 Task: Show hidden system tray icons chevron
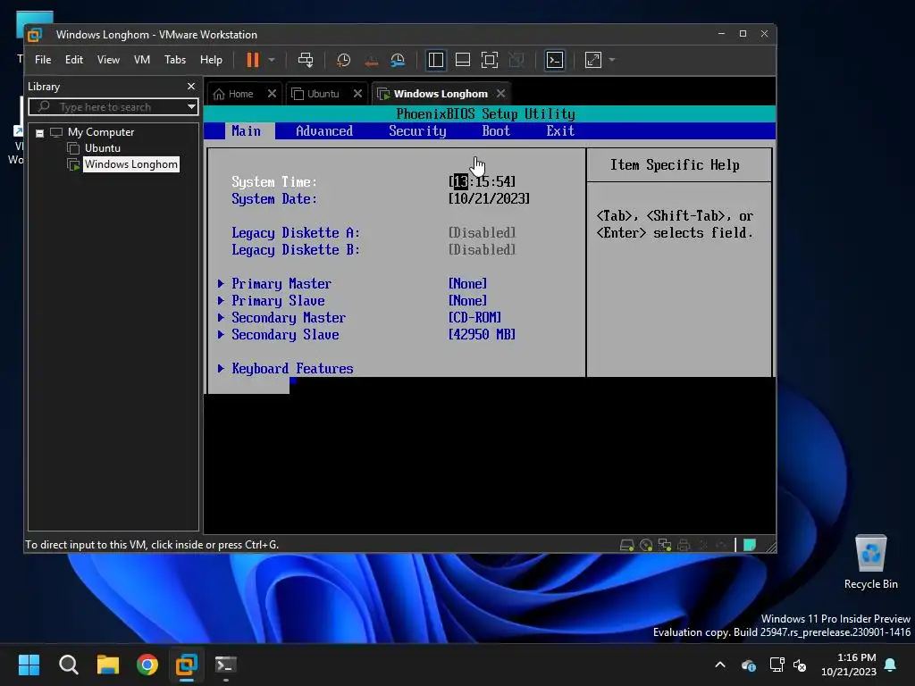coord(720,665)
